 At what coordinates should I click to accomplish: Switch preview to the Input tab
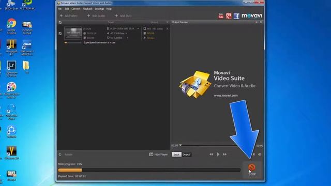coord(176,154)
